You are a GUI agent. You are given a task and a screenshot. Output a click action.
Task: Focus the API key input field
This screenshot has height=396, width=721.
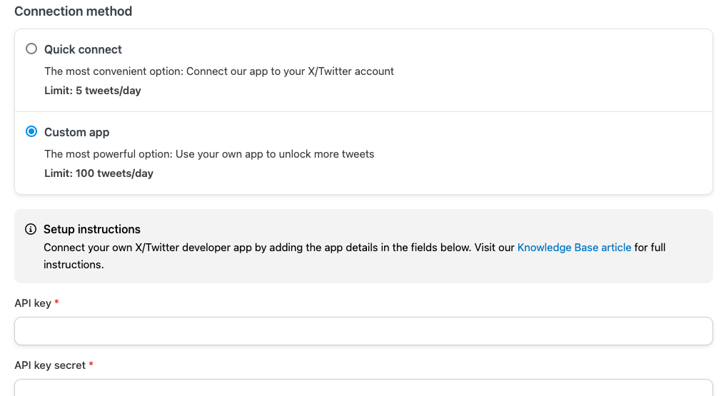tap(363, 331)
